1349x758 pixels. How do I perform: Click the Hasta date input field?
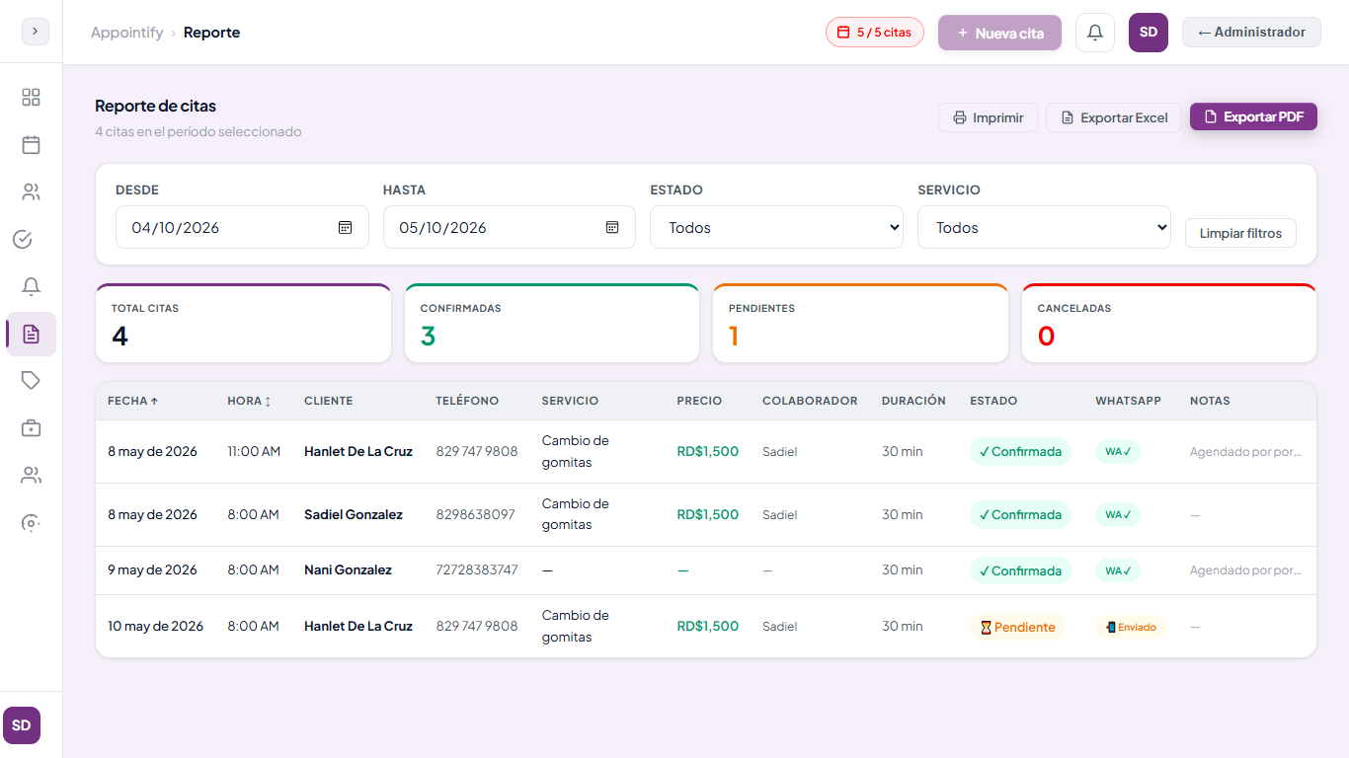(x=510, y=227)
